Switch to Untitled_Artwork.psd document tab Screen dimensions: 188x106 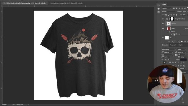(67, 3)
